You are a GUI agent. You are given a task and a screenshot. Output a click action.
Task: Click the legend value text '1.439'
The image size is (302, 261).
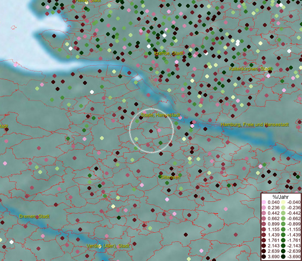[273, 235]
